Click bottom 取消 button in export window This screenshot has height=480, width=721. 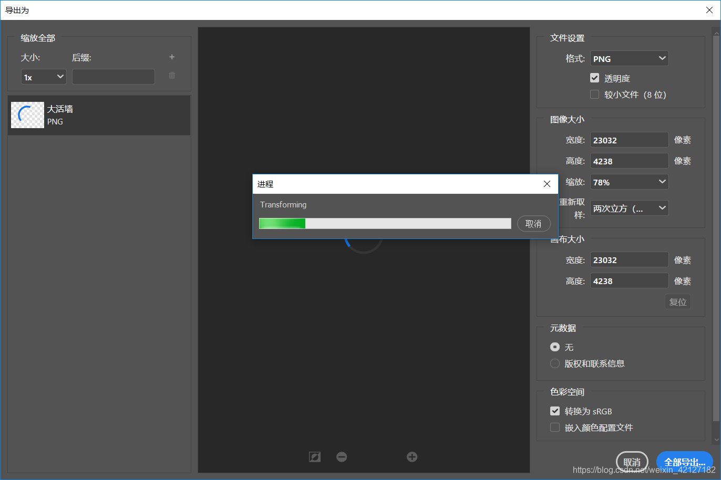point(632,462)
